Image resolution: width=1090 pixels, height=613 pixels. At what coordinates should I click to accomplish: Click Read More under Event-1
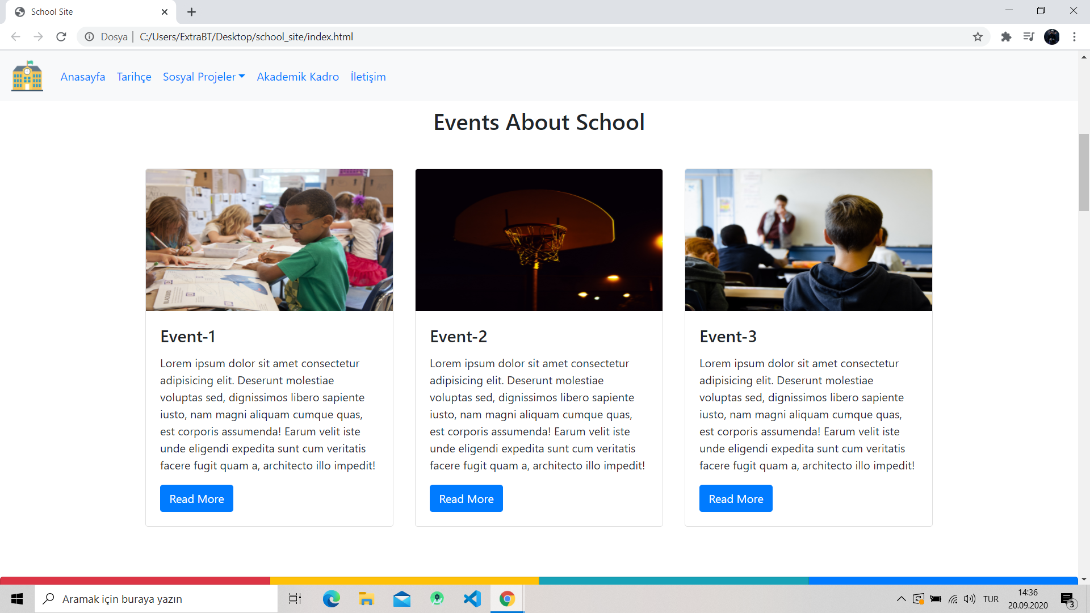point(196,498)
